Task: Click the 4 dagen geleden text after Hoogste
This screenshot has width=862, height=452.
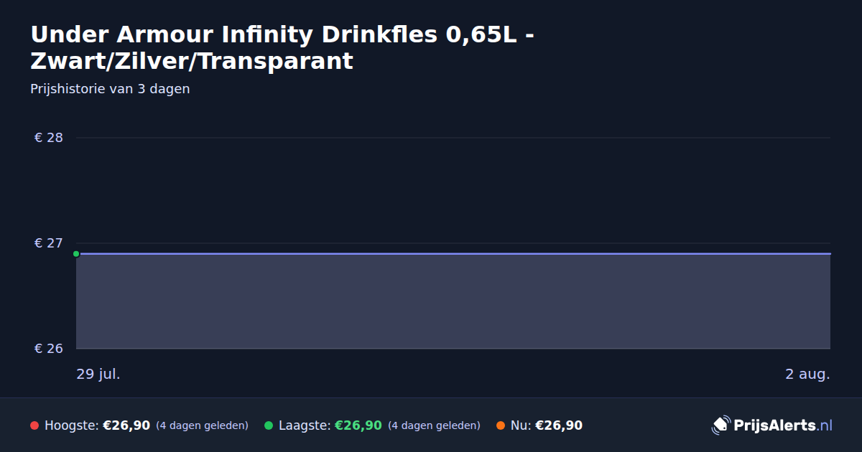Action: click(x=202, y=425)
